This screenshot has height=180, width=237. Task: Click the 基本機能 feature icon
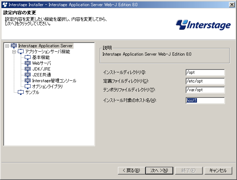coord(28,57)
